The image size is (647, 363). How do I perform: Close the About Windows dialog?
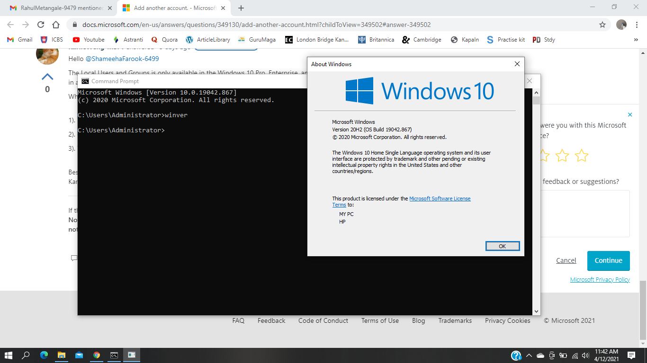tap(517, 64)
